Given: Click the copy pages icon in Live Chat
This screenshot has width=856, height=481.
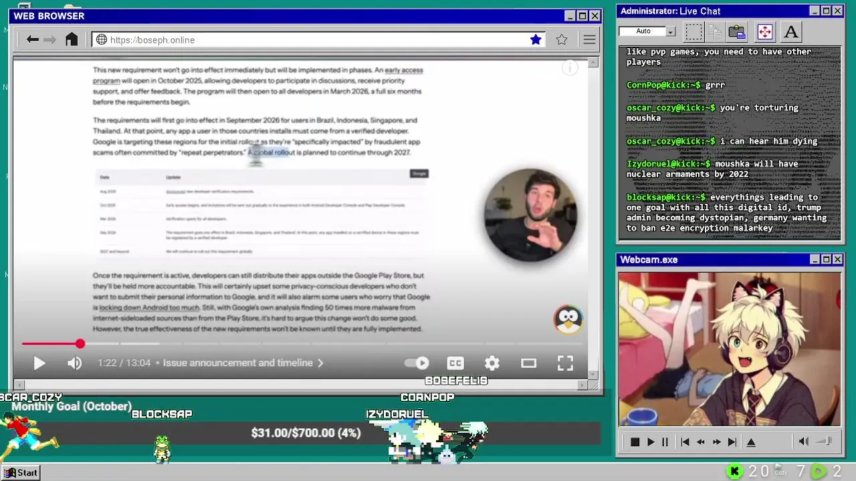Looking at the screenshot, I should 716,31.
